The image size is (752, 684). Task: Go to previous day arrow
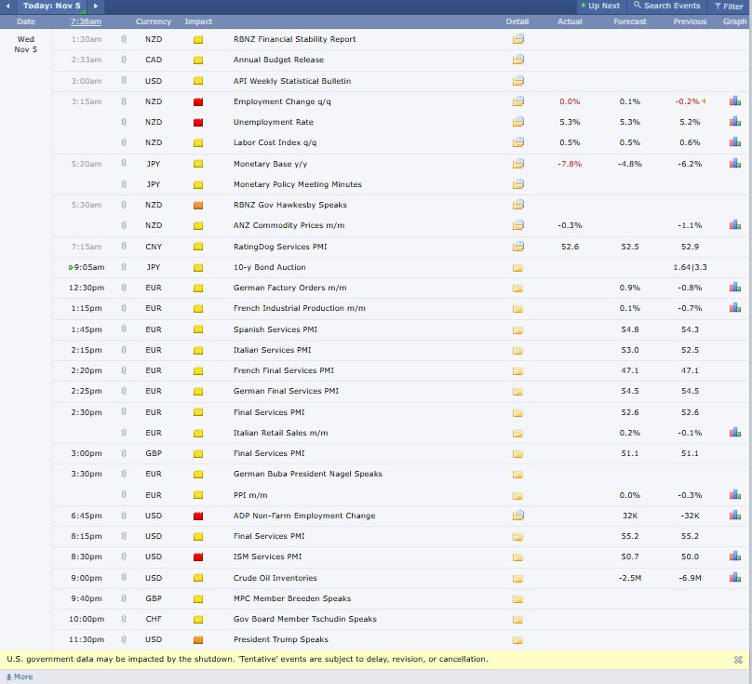pyautogui.click(x=8, y=7)
